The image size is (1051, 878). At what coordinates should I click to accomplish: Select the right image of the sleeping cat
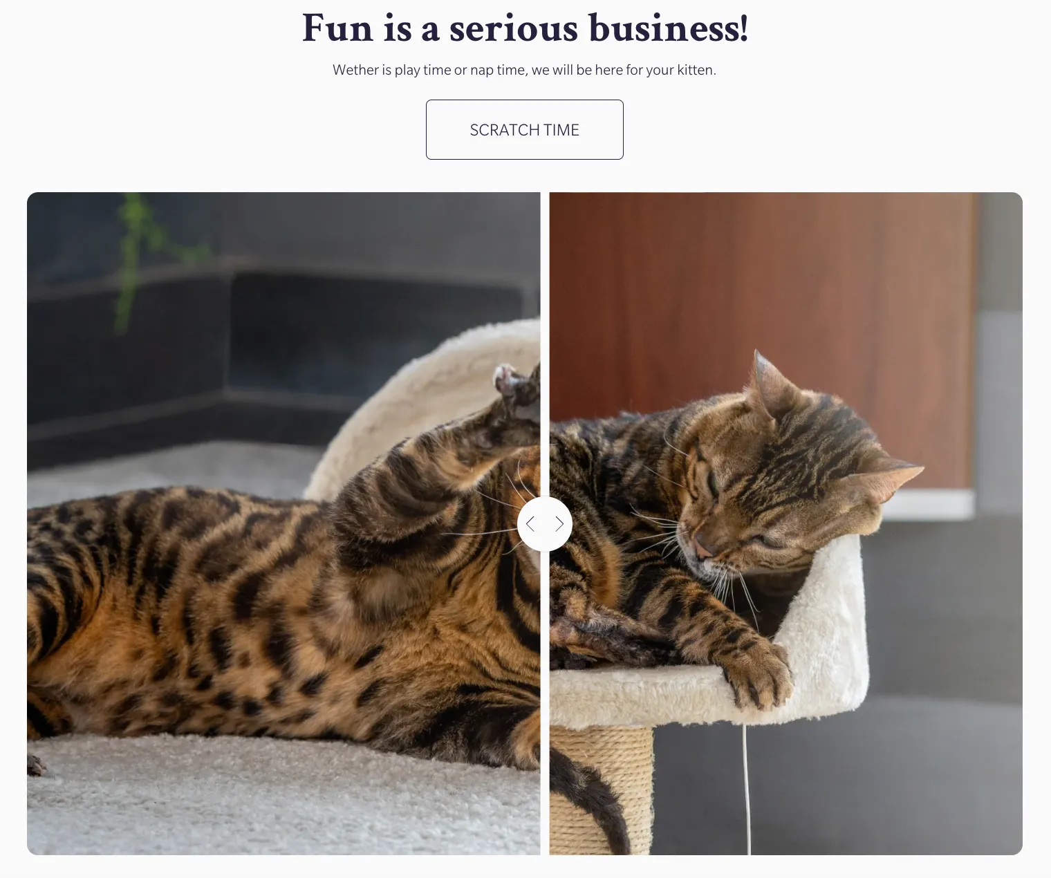[x=786, y=523]
